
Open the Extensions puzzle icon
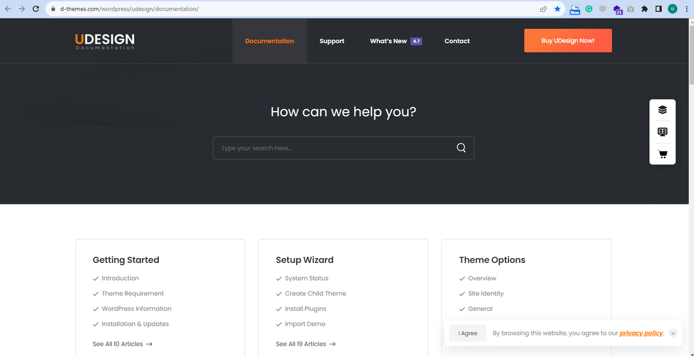pos(645,9)
